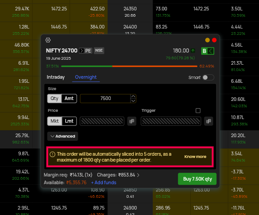The height and width of the screenshot is (215, 259).
Task: Click the PE option type label
Action: [x=88, y=51]
